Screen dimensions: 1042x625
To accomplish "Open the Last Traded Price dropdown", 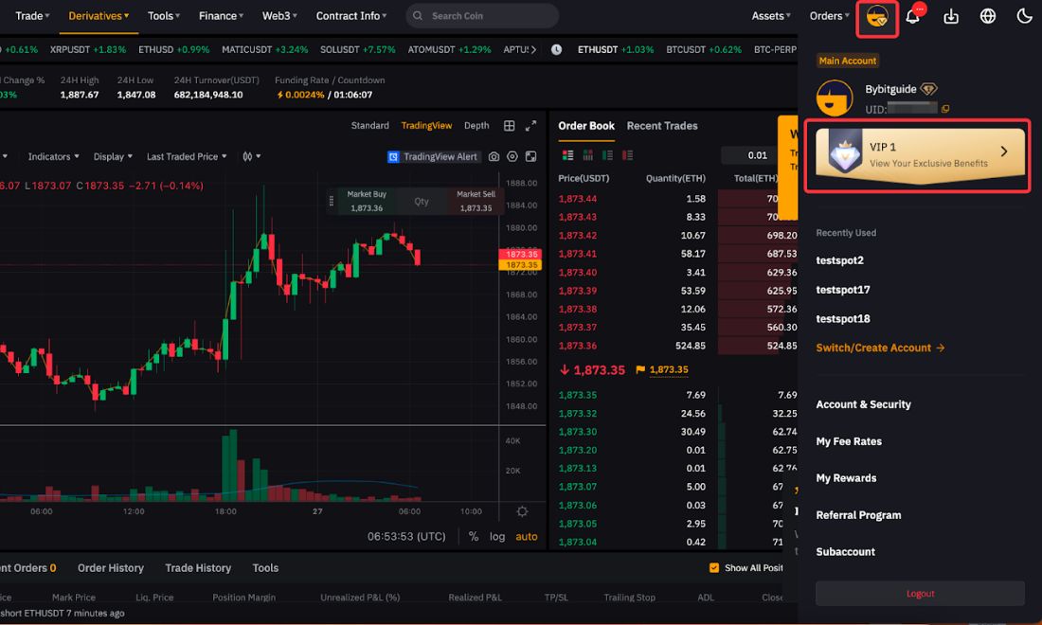I will pos(187,157).
